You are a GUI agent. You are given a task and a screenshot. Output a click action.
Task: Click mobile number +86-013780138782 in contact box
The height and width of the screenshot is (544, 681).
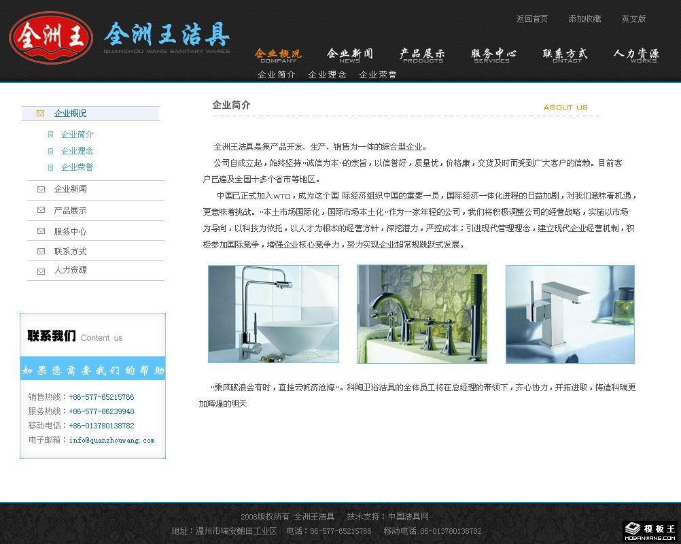pyautogui.click(x=102, y=426)
